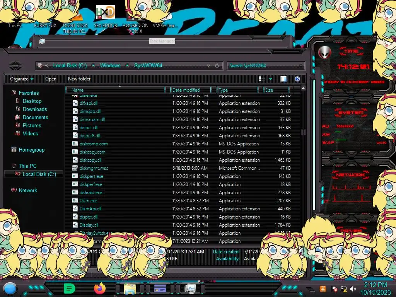Open the change view dropdown arrow
The height and width of the screenshot is (297, 396).
(x=270, y=79)
